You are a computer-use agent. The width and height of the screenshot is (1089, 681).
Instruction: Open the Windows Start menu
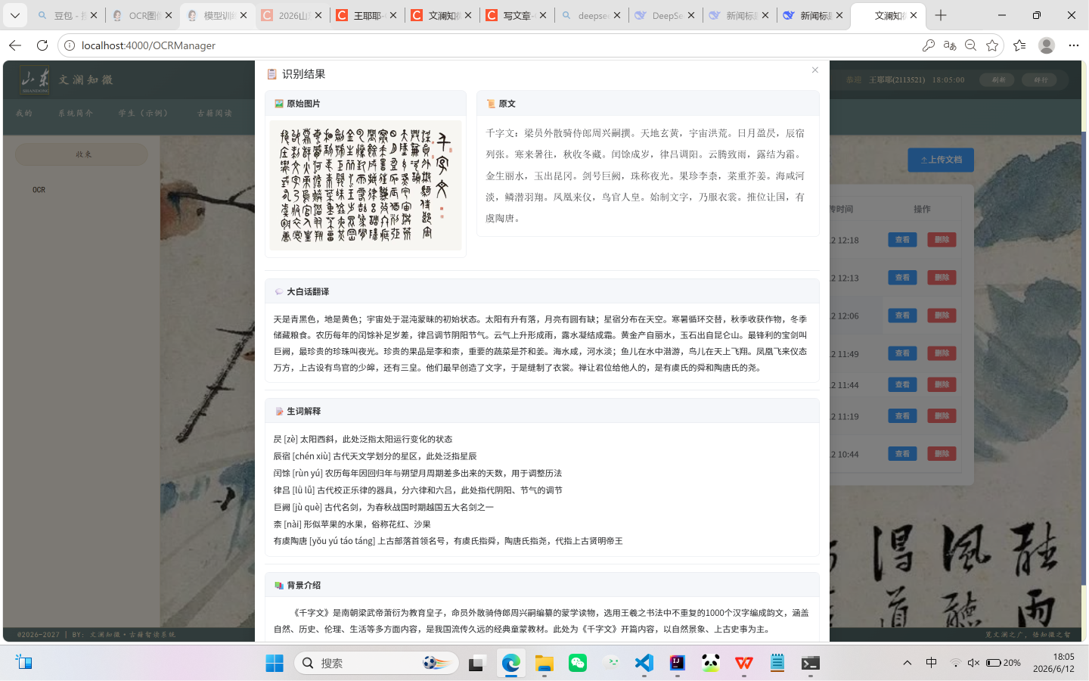[275, 663]
